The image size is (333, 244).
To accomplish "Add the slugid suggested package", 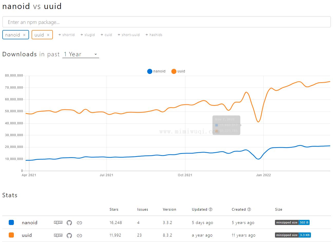I will coord(88,35).
